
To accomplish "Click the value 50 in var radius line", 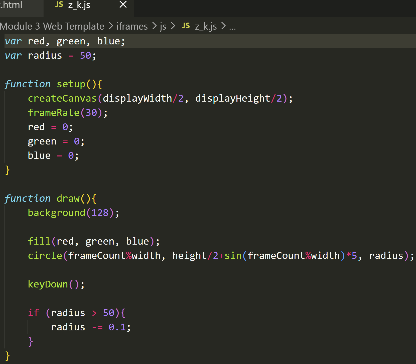I will [85, 55].
